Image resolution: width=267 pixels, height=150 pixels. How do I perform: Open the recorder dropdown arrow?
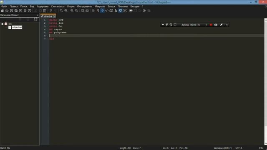pos(163,25)
